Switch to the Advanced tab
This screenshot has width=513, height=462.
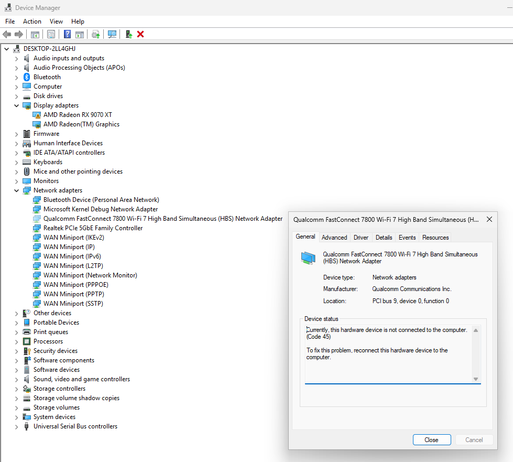click(334, 238)
